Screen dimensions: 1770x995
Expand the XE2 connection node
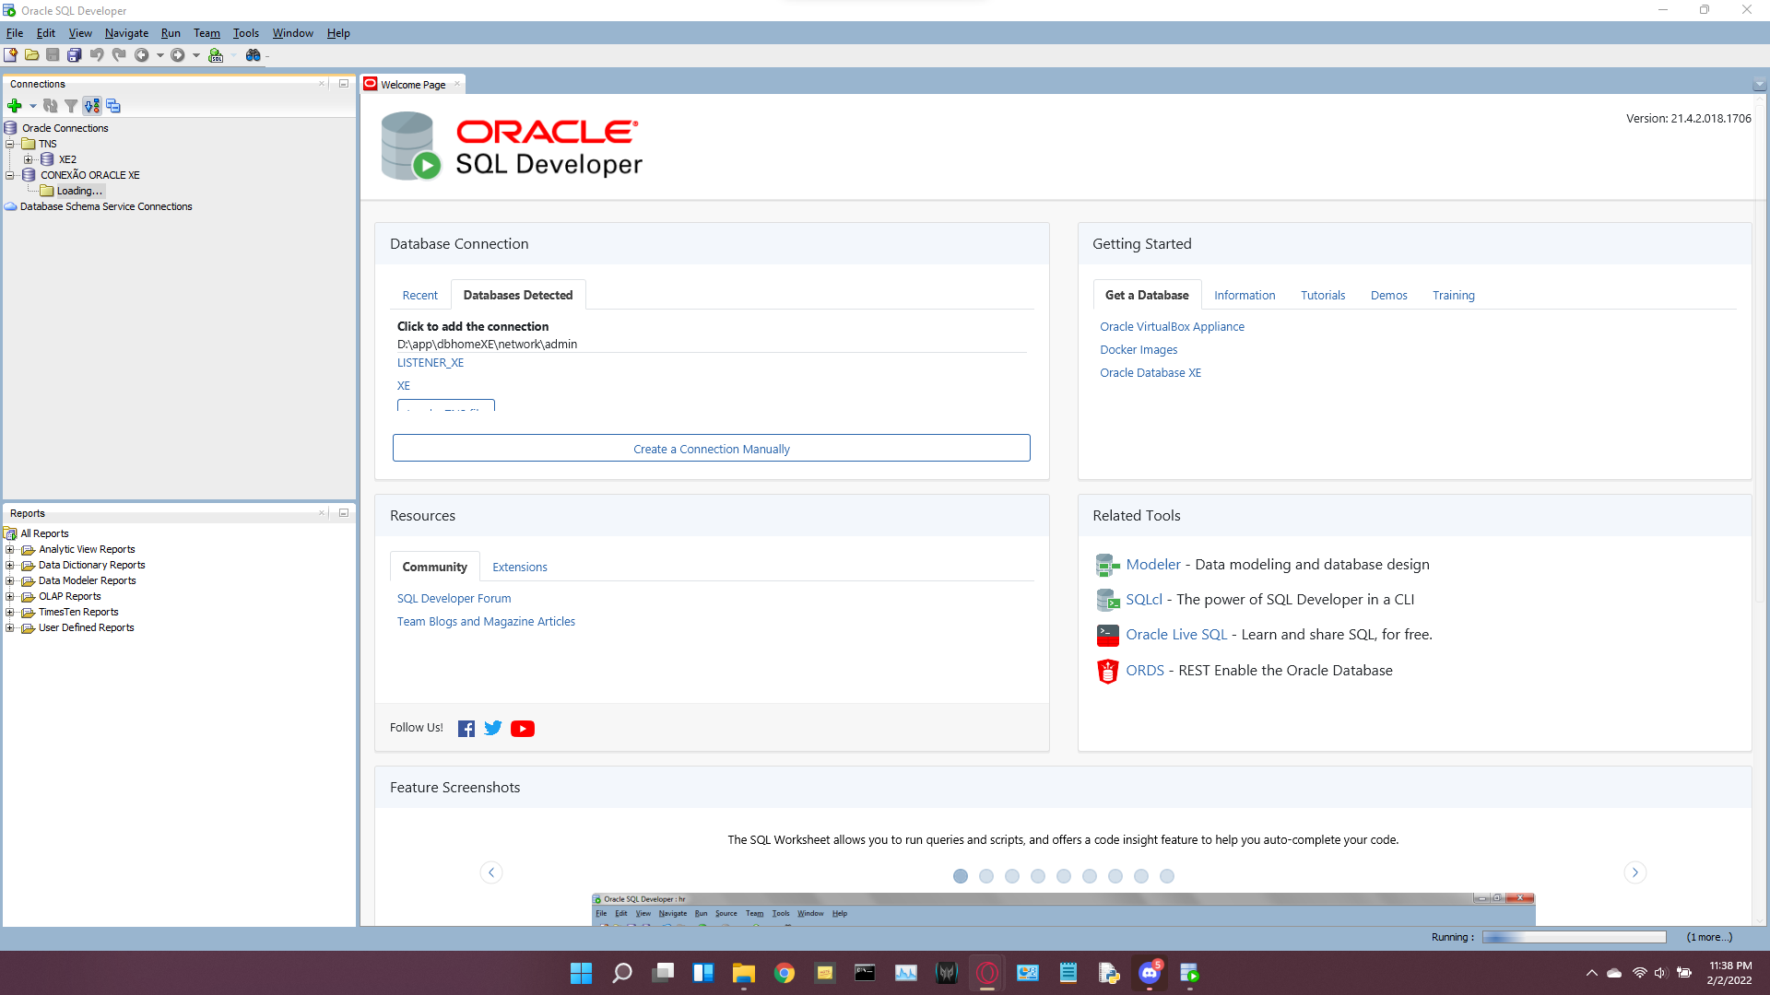(x=29, y=159)
